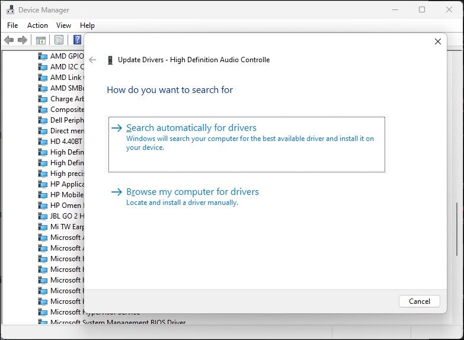Image resolution: width=464 pixels, height=340 pixels.
Task: Click the Properties toolbar icon
Action: [x=59, y=40]
